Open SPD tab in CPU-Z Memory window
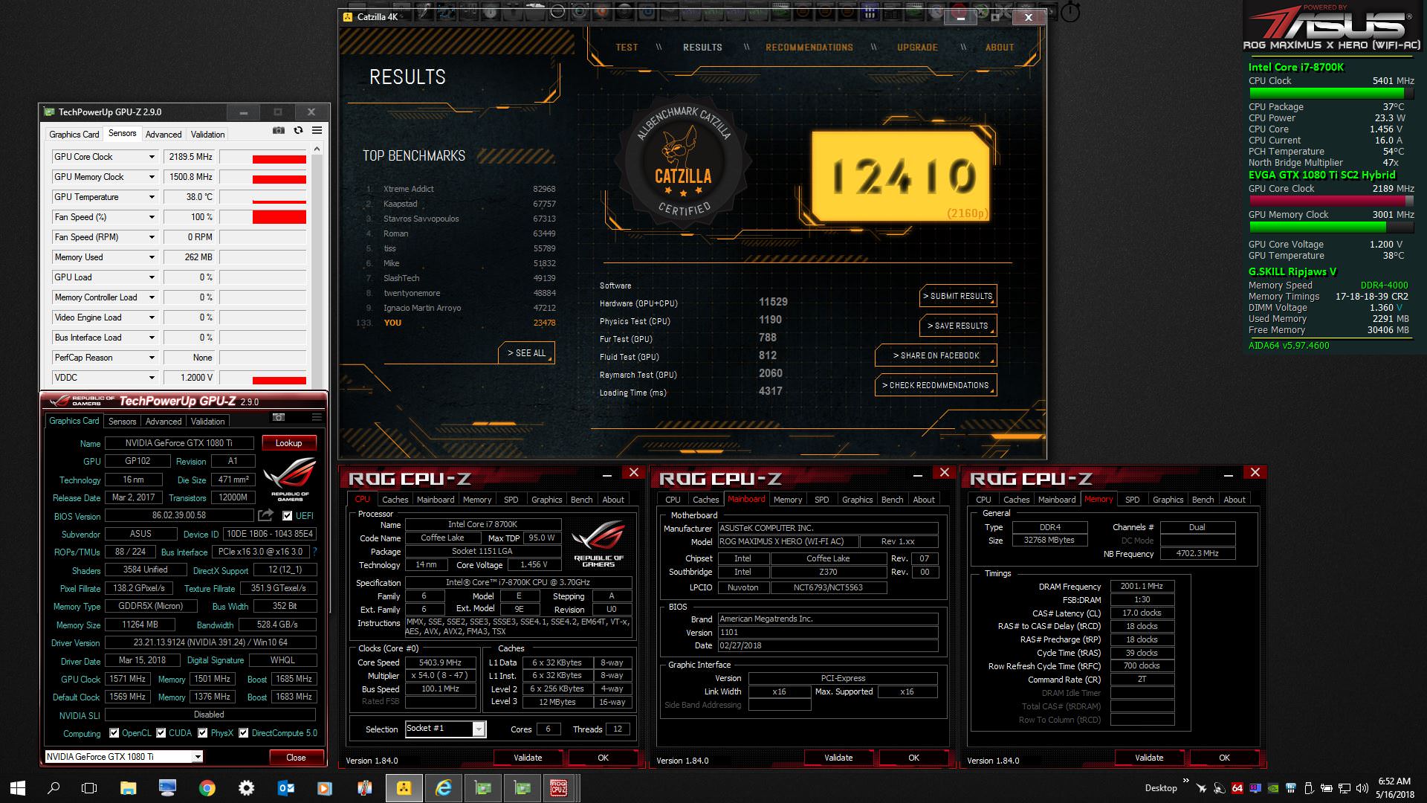Viewport: 1427px width, 803px height. click(1132, 500)
